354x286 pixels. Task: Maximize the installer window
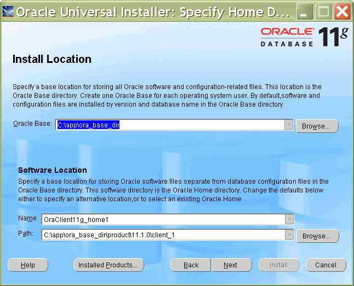323,11
